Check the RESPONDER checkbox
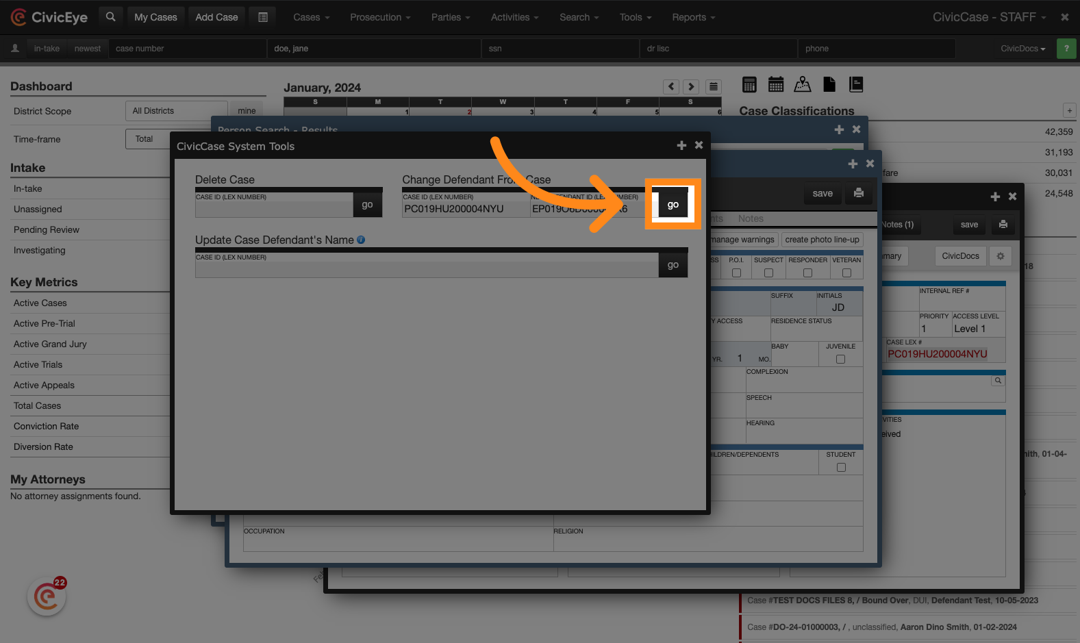Image resolution: width=1080 pixels, height=643 pixels. click(x=807, y=273)
